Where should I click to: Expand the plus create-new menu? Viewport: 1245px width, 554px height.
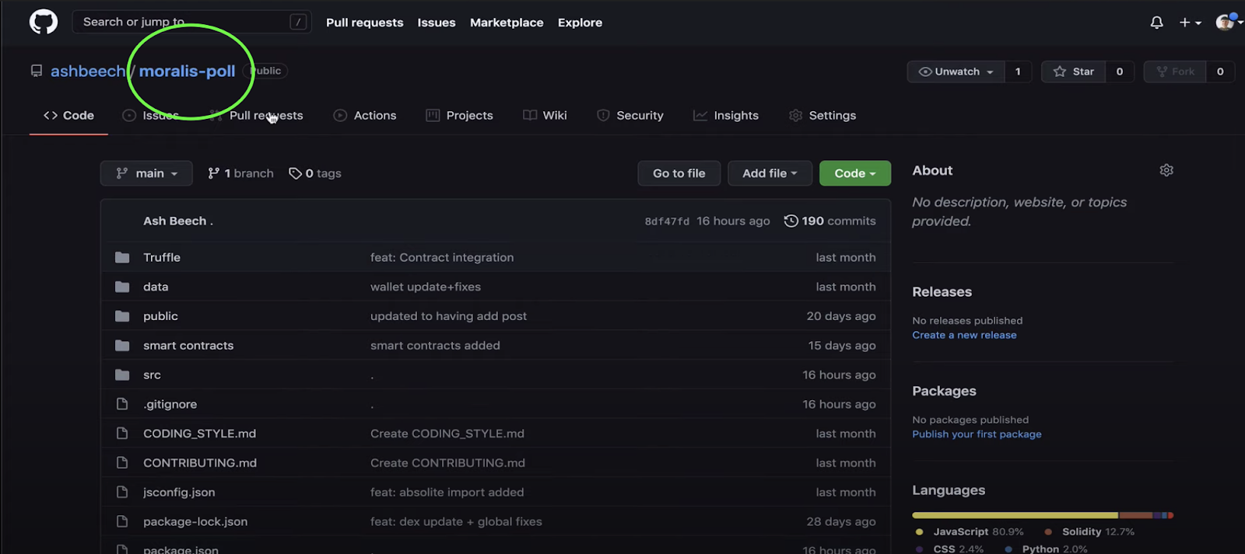1191,23
